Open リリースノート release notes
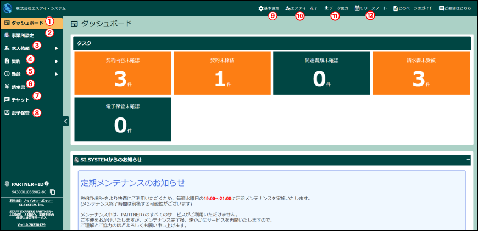This screenshot has width=478, height=231. coord(371,9)
